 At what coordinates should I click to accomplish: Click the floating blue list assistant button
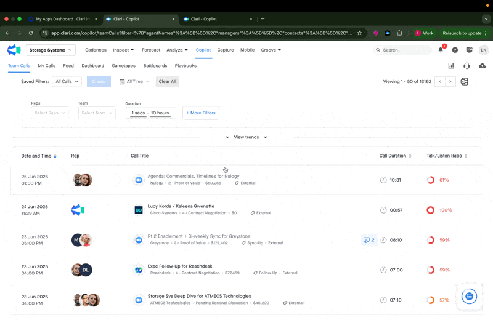click(469, 296)
